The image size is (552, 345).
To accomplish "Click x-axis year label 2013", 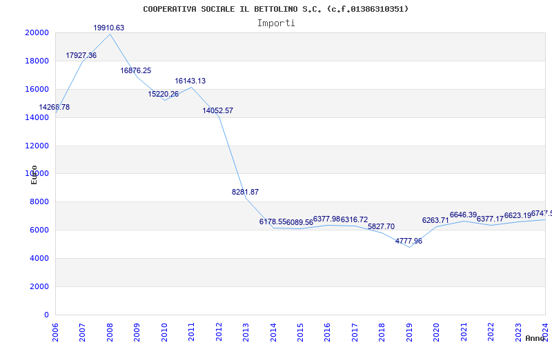I will pyautogui.click(x=246, y=333).
